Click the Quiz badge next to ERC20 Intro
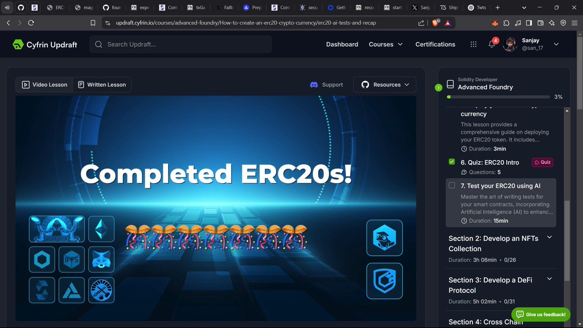583x328 pixels. pyautogui.click(x=542, y=162)
